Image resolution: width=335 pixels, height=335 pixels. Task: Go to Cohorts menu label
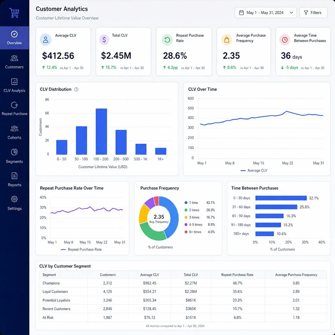click(14, 138)
